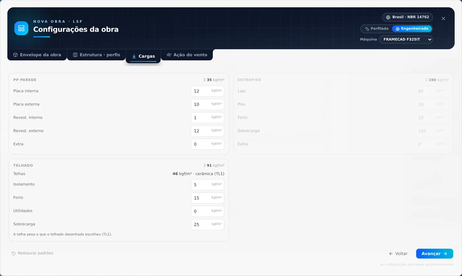Switch to Engenheirado mode

(412, 29)
